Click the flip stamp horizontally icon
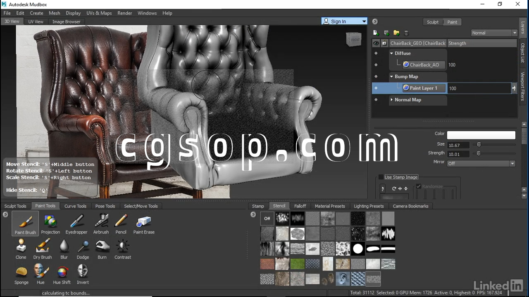Image resolution: width=529 pixels, height=297 pixels. (400, 189)
